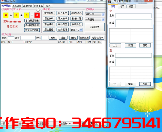Click the 修改 button in 客户信息
Image resolution: width=162 pixels, height=132 pixels.
[x=53, y=38]
